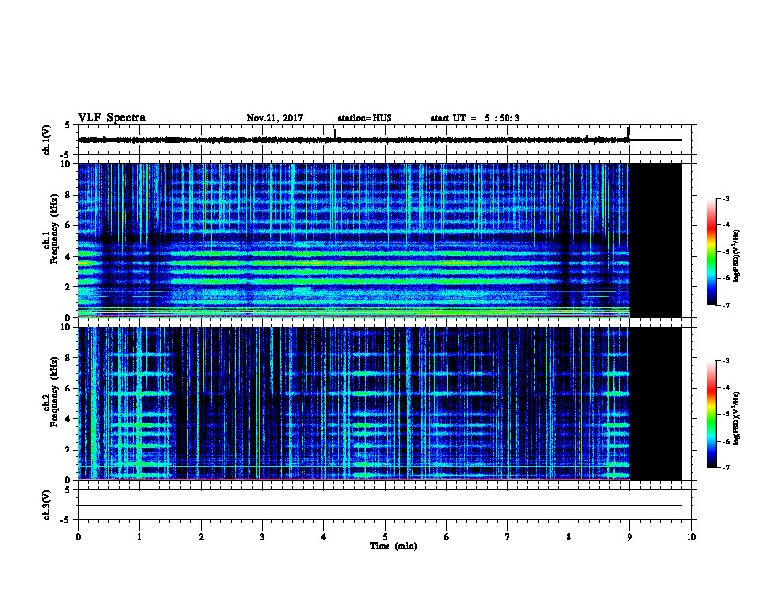Image resolution: width=779 pixels, height=602 pixels.
Task: Click the "VLF Spectra" plot title
Action: tap(111, 118)
